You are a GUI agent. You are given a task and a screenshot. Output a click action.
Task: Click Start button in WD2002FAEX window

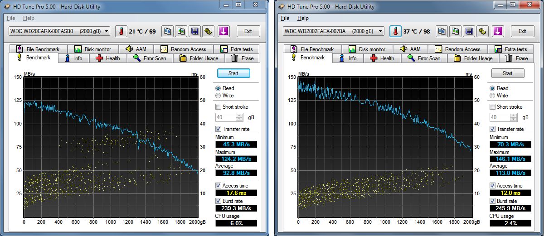tap(508, 73)
